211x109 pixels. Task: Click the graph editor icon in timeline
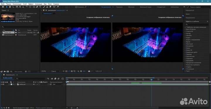tap(63, 79)
